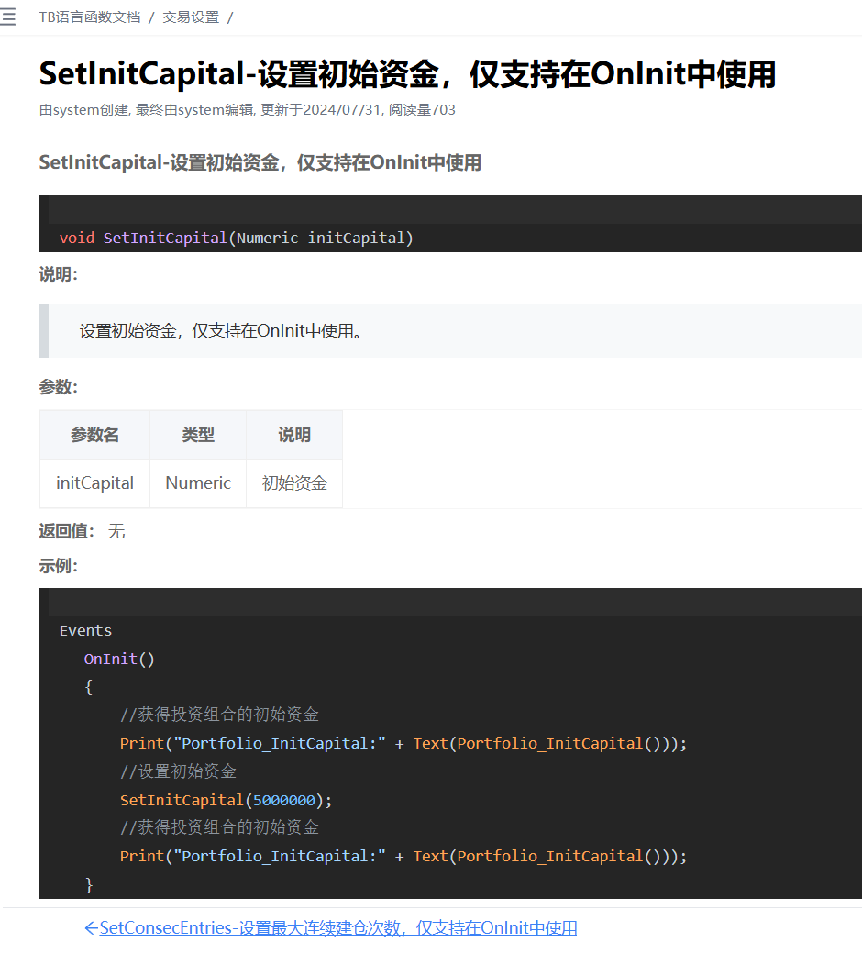Click the 参数名 table column header
Viewport: 862px width, 954px height.
pos(94,435)
